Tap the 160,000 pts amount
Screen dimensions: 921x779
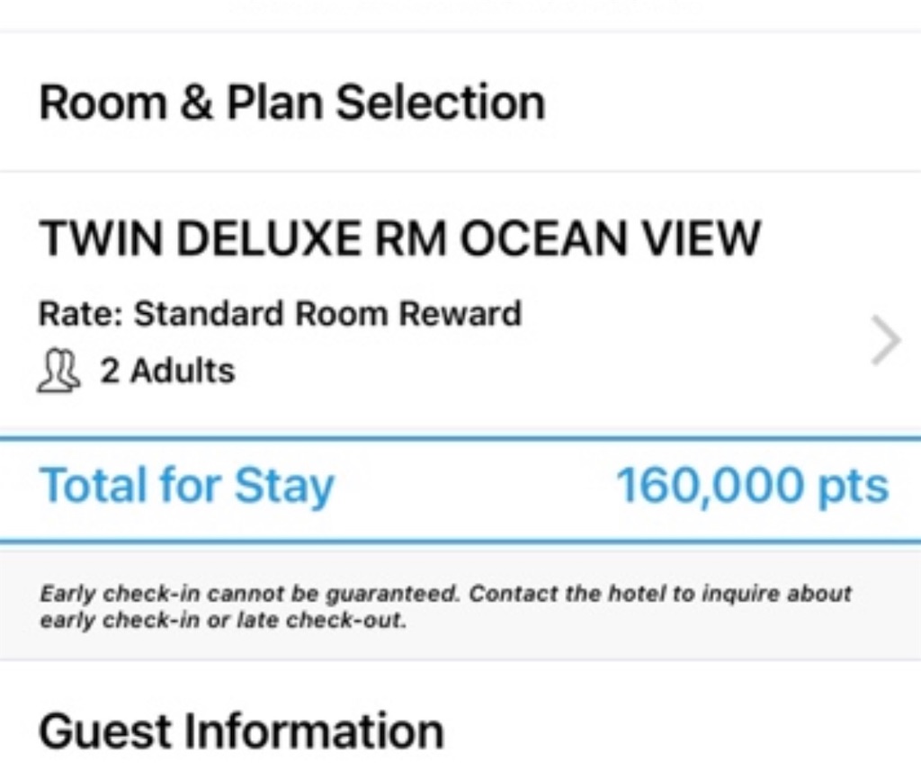(752, 486)
